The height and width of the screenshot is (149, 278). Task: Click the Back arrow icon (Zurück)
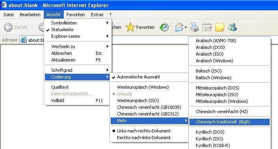pyautogui.click(x=8, y=27)
